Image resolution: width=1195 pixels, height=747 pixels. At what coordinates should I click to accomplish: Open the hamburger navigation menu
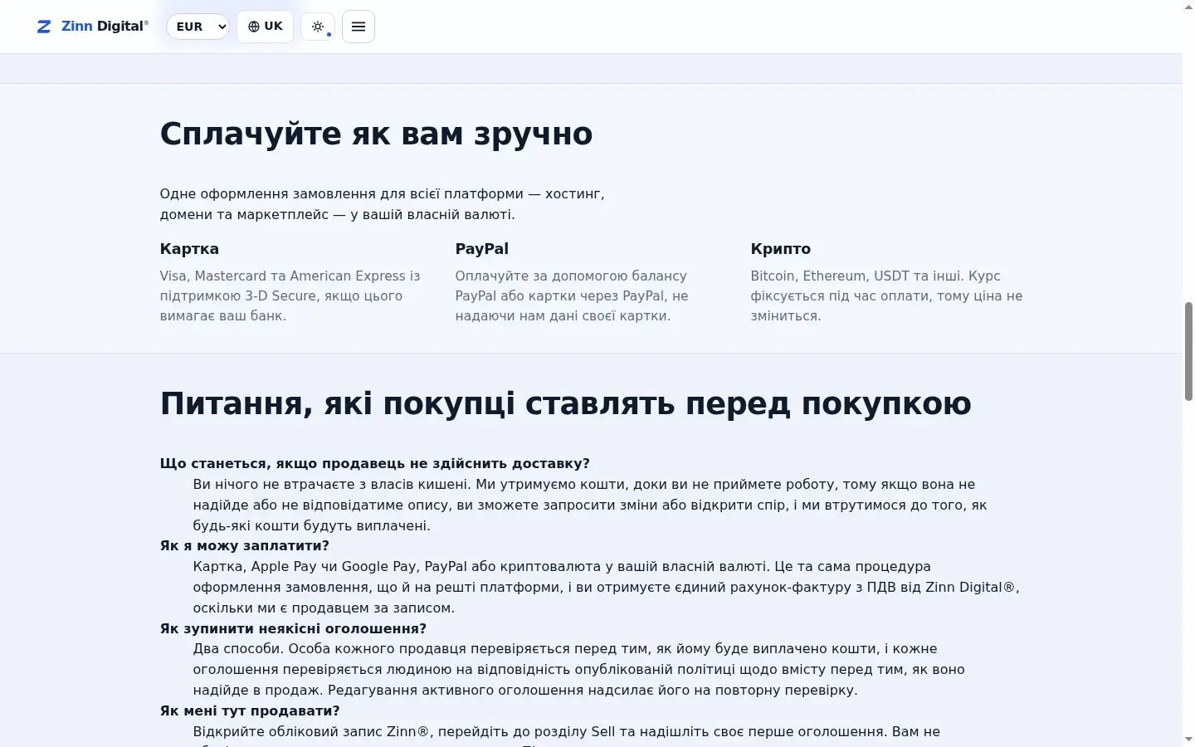pyautogui.click(x=358, y=27)
